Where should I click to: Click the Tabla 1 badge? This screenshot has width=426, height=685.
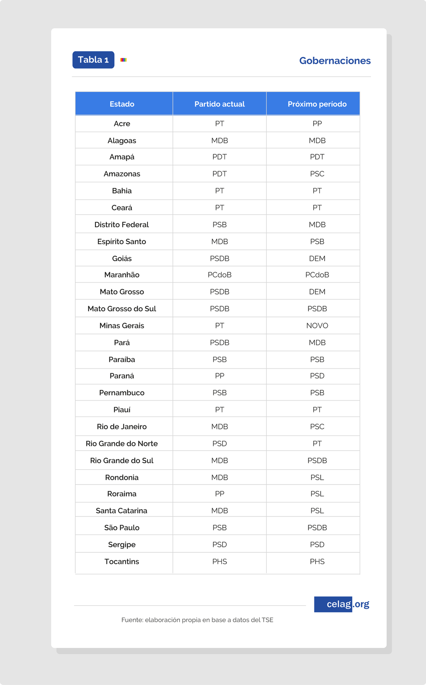point(93,60)
